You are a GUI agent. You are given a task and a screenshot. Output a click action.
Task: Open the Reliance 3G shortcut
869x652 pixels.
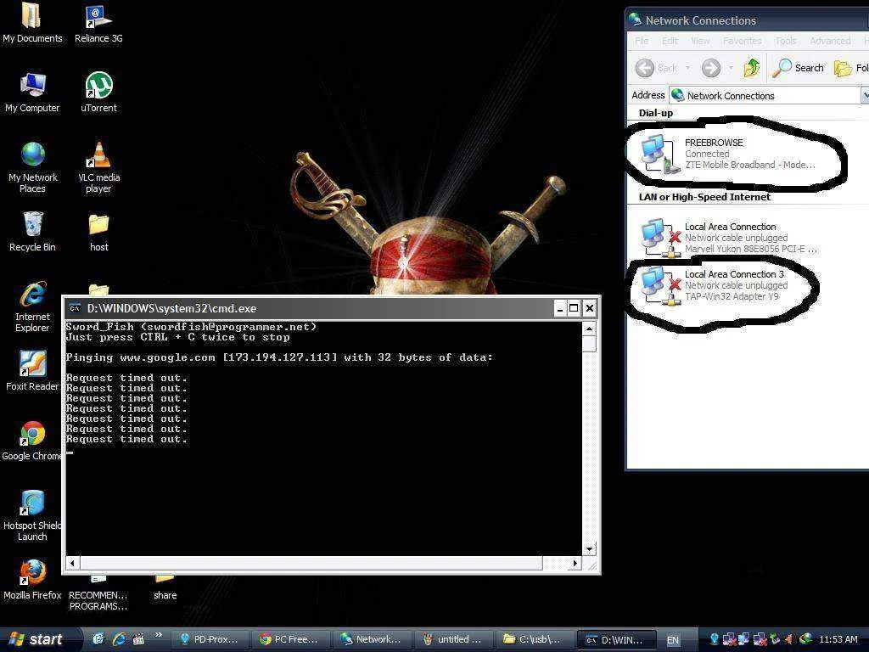98,22
